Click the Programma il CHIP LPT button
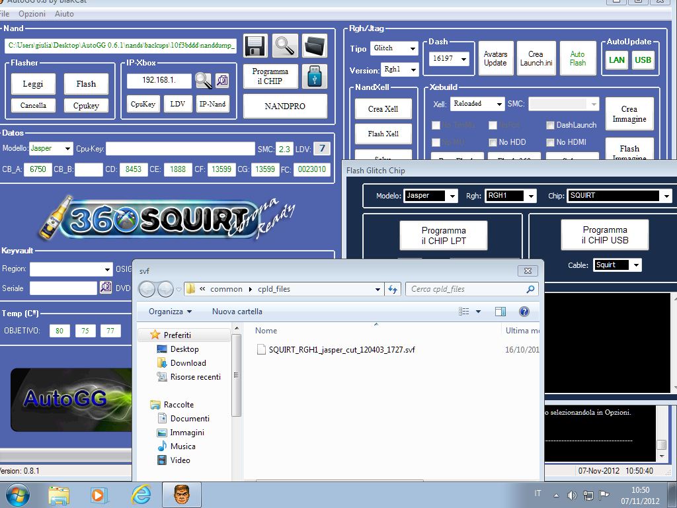The height and width of the screenshot is (508, 677). pos(444,235)
